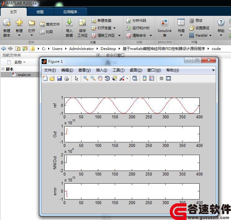Click the Print Figure icon
This screenshot has width=231, height=220.
(67, 78)
